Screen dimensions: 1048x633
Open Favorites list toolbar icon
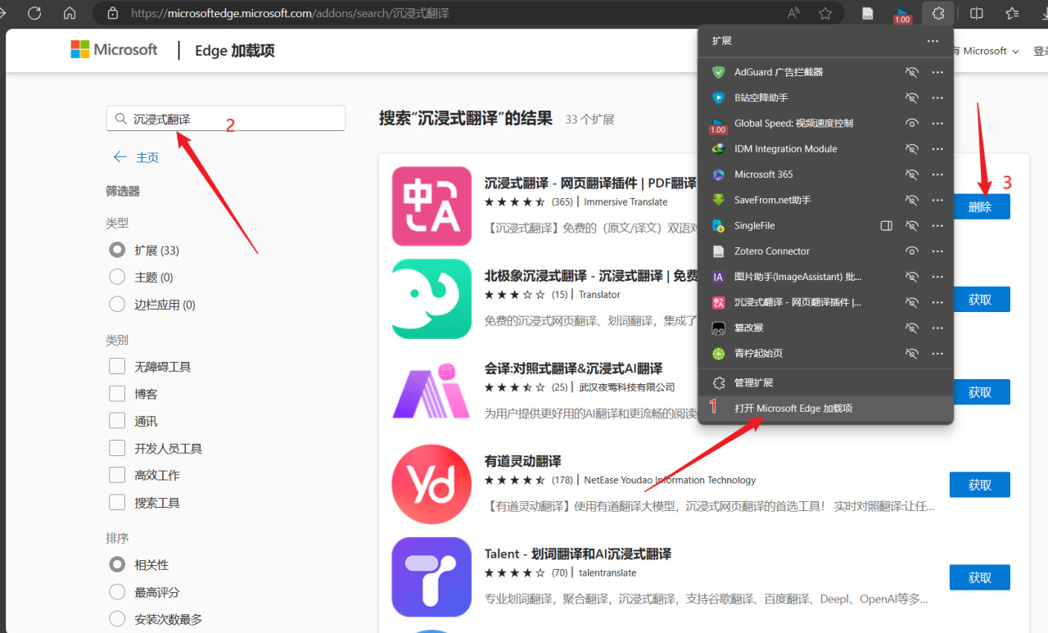[1013, 13]
